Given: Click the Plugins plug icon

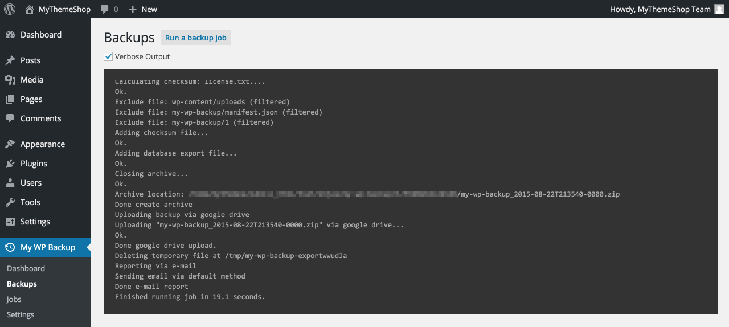Looking at the screenshot, I should click(x=10, y=163).
